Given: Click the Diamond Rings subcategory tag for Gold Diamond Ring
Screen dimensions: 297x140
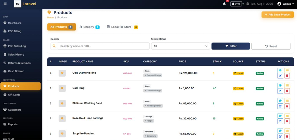Looking at the screenshot, I should (x=153, y=75).
